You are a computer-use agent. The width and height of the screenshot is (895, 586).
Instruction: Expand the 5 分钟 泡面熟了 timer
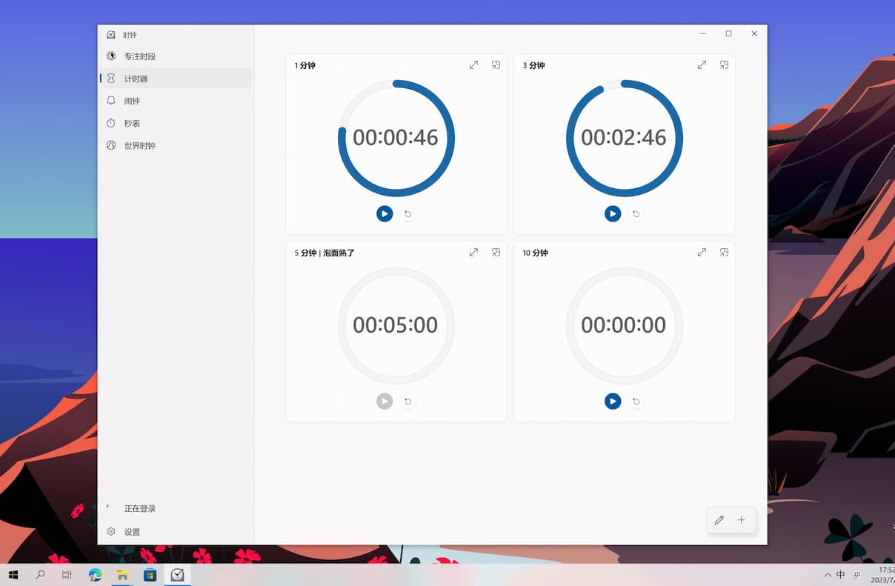pos(473,253)
